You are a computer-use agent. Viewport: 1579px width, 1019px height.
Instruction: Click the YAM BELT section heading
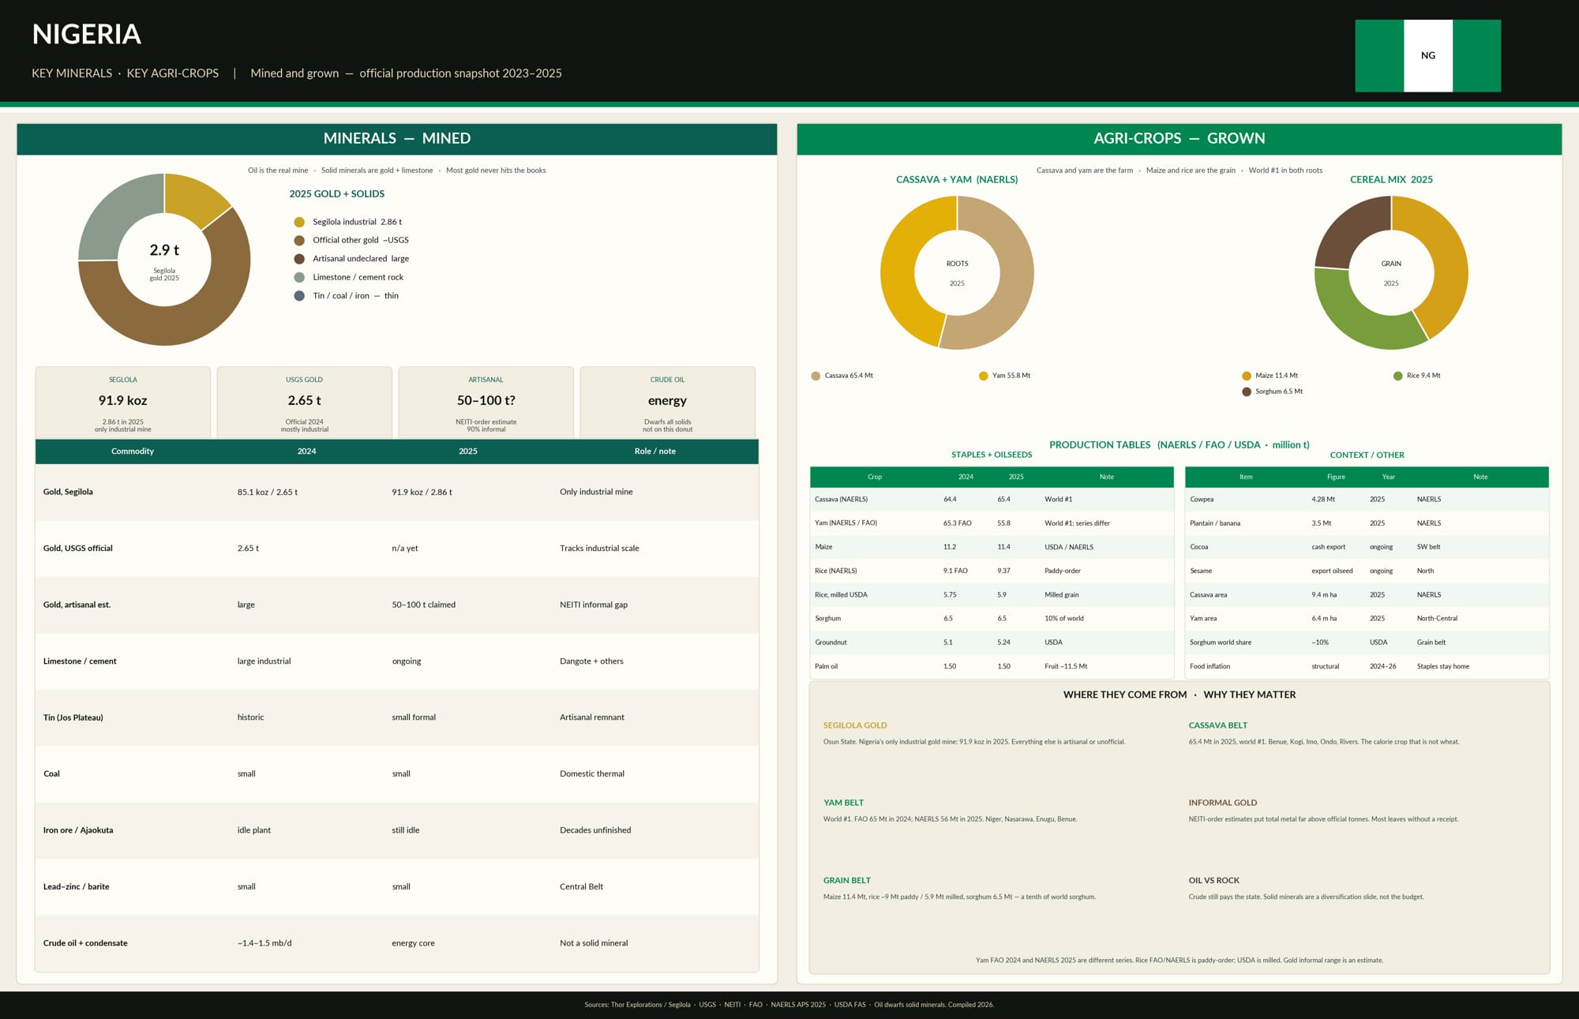(x=843, y=803)
